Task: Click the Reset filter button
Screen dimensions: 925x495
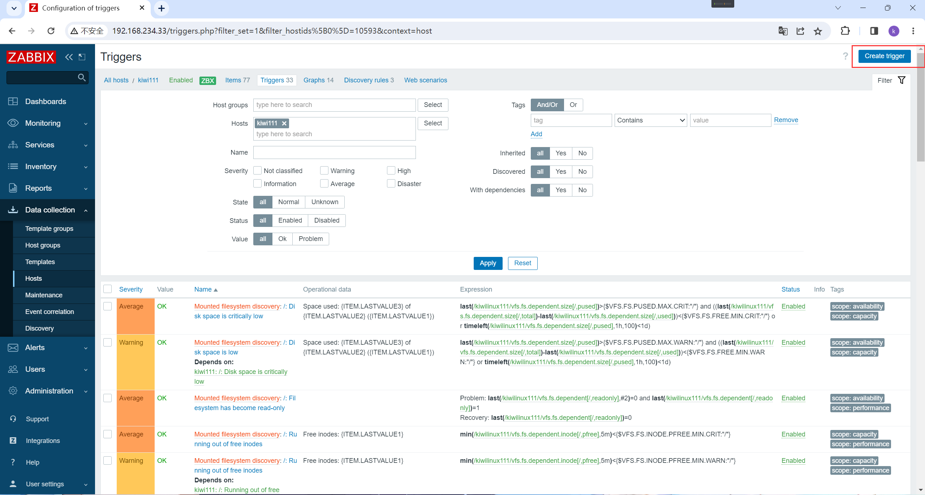Action: pos(522,263)
